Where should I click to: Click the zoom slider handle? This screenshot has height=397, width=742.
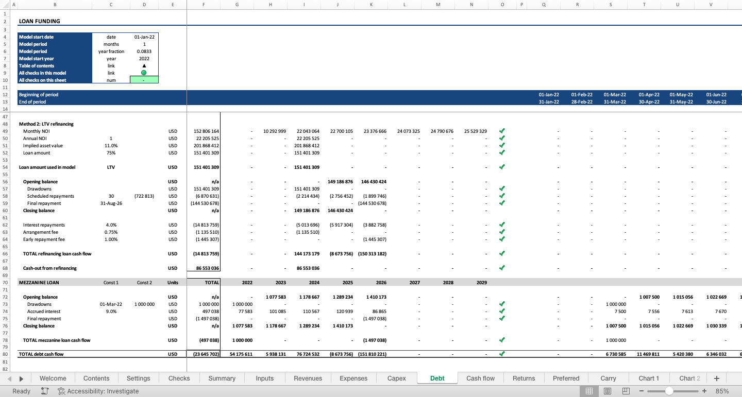(x=669, y=391)
